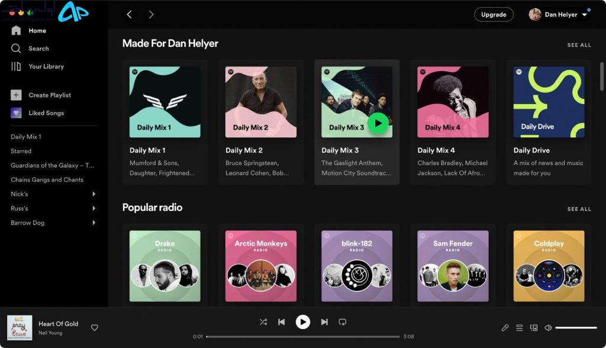Click the Upgrade button
Screen dimensions: 606x348
pos(494,15)
